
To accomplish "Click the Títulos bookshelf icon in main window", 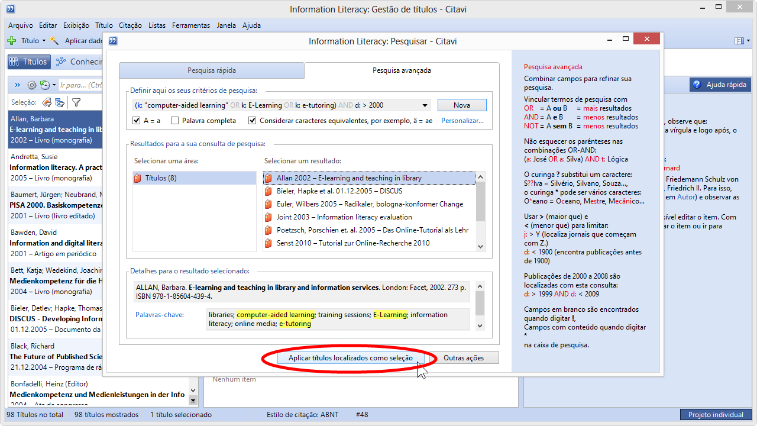I will (x=15, y=62).
